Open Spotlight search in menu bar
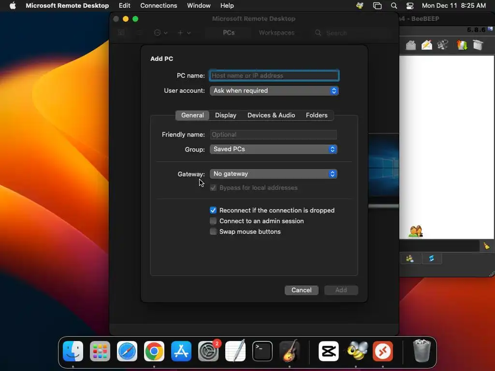Image resolution: width=495 pixels, height=371 pixels. 394,6
